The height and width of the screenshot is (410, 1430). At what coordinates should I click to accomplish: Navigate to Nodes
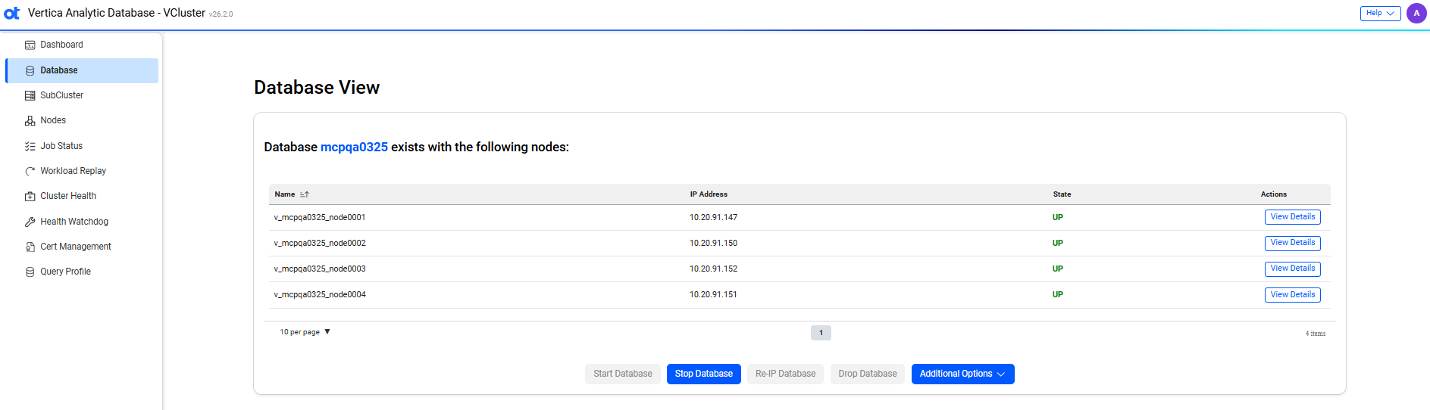(x=82, y=120)
